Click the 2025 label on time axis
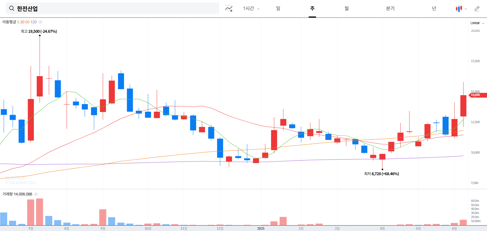This screenshot has height=231, width=487. click(x=261, y=228)
